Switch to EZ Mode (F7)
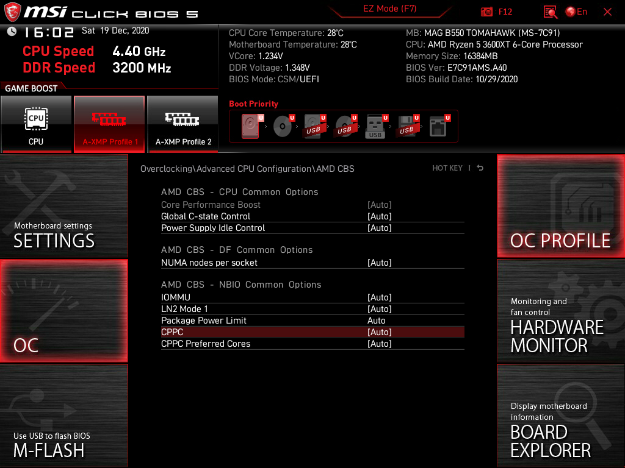Screen dimensions: 625x468 (x=389, y=9)
